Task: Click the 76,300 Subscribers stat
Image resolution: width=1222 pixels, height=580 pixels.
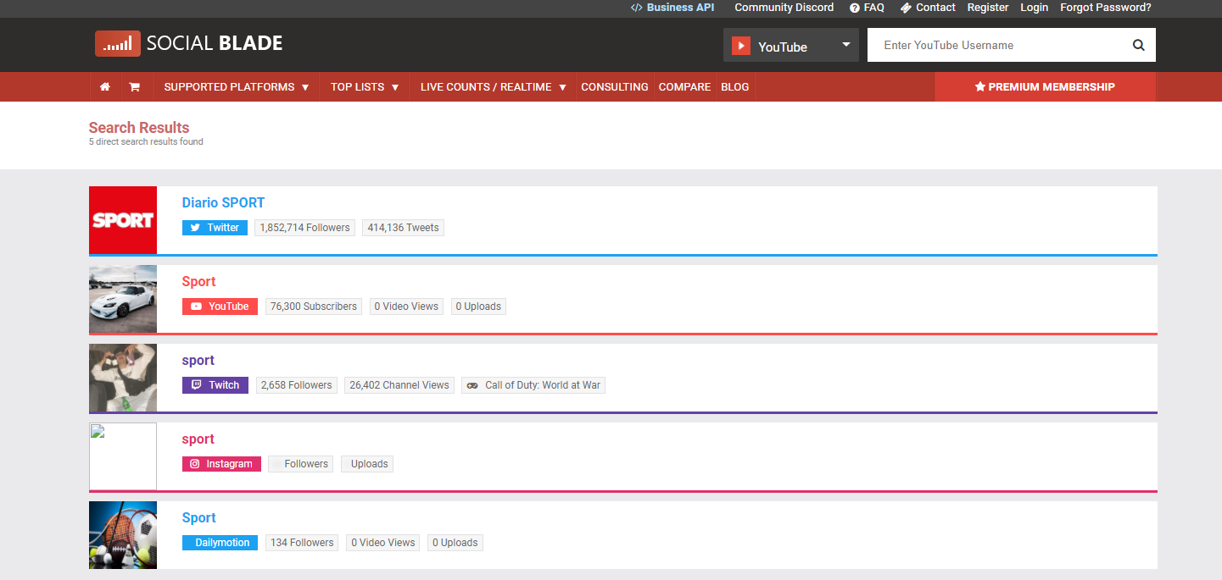Action: [314, 307]
